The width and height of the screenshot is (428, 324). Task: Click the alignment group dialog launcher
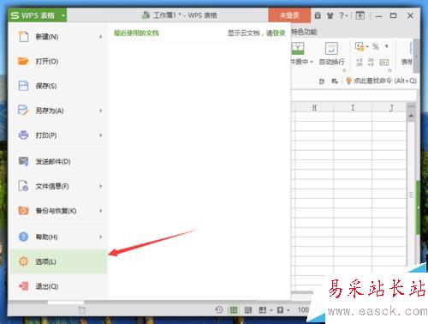coord(344,70)
